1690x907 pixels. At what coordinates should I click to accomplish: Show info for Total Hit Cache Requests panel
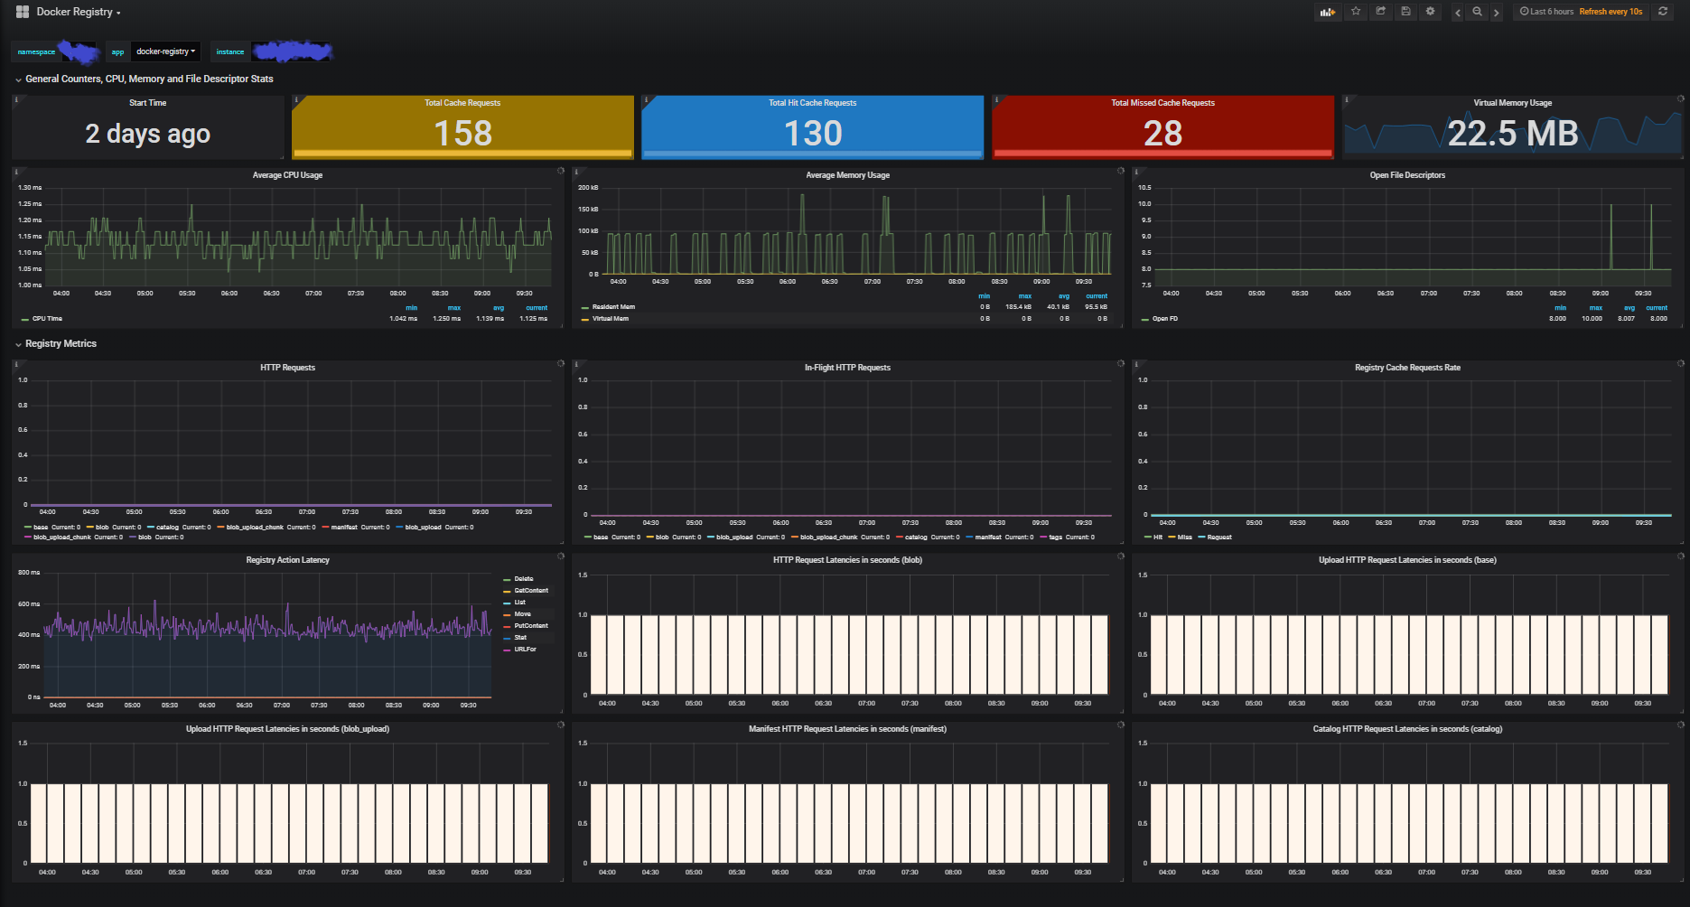(x=646, y=99)
